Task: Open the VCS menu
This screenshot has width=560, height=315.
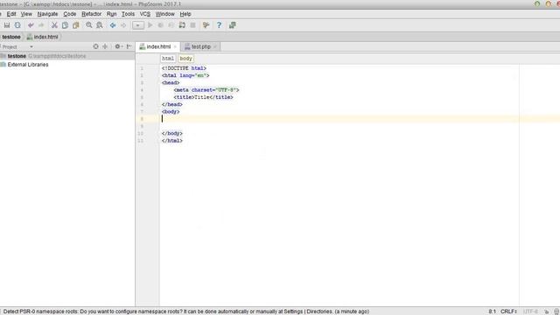Action: (144, 14)
